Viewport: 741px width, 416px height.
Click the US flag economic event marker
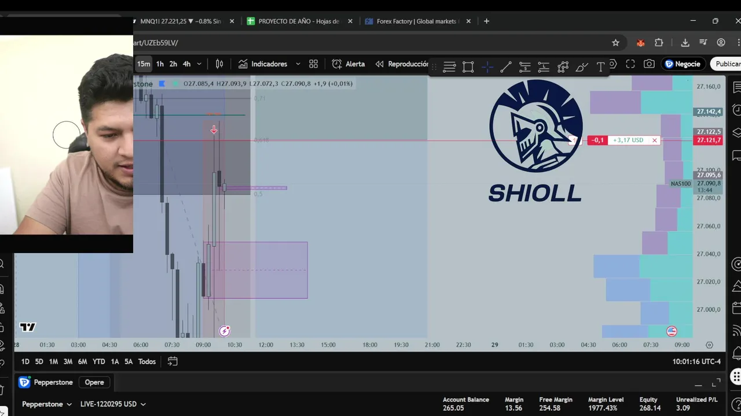672,331
